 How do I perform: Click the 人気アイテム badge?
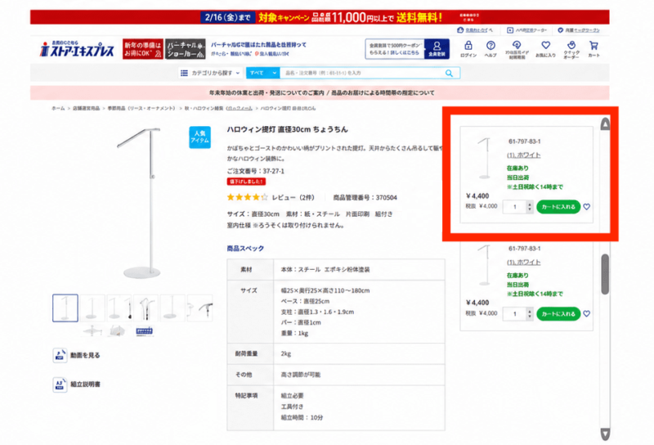[x=199, y=137]
